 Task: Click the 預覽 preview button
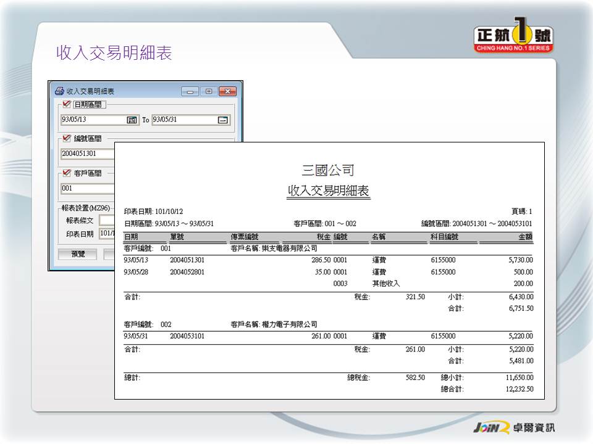[78, 254]
